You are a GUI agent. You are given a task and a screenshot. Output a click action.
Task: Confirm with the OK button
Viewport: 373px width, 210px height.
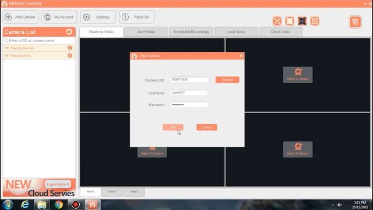click(173, 127)
